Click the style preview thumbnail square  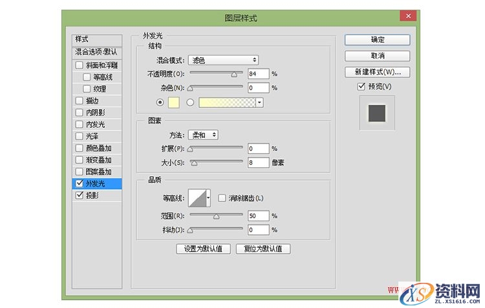(x=377, y=113)
